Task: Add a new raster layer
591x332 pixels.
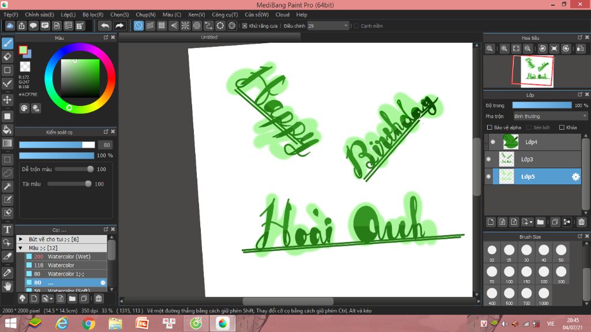Action: tap(491, 222)
